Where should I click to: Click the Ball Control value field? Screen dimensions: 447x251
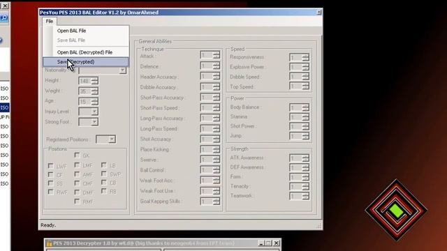(207, 170)
